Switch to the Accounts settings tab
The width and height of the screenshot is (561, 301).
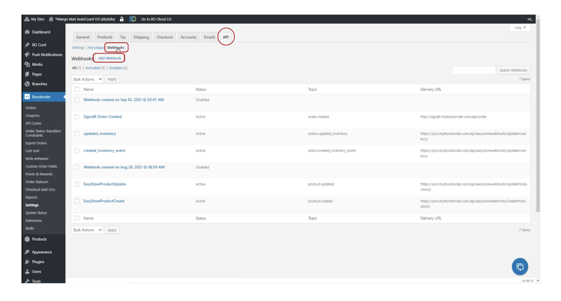(x=189, y=37)
